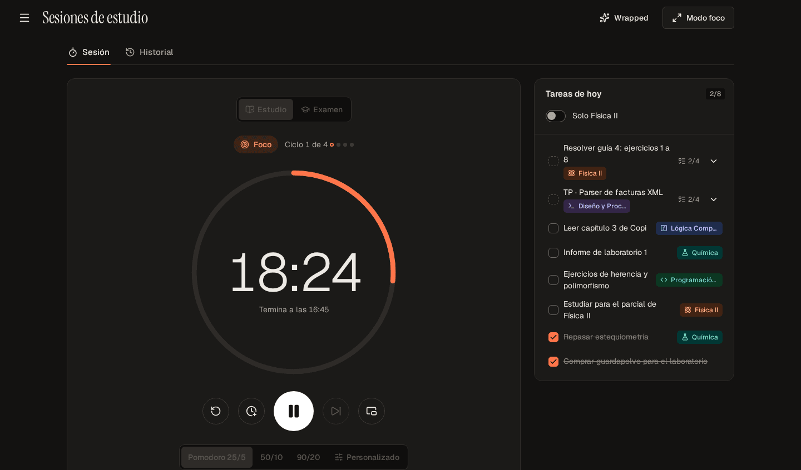Toggle the Solo Física II switch
801x470 pixels.
[x=556, y=116]
